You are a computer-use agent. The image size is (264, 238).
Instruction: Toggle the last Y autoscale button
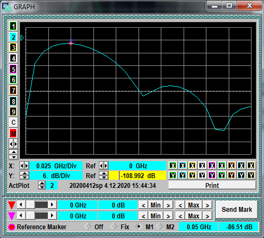click(251, 175)
